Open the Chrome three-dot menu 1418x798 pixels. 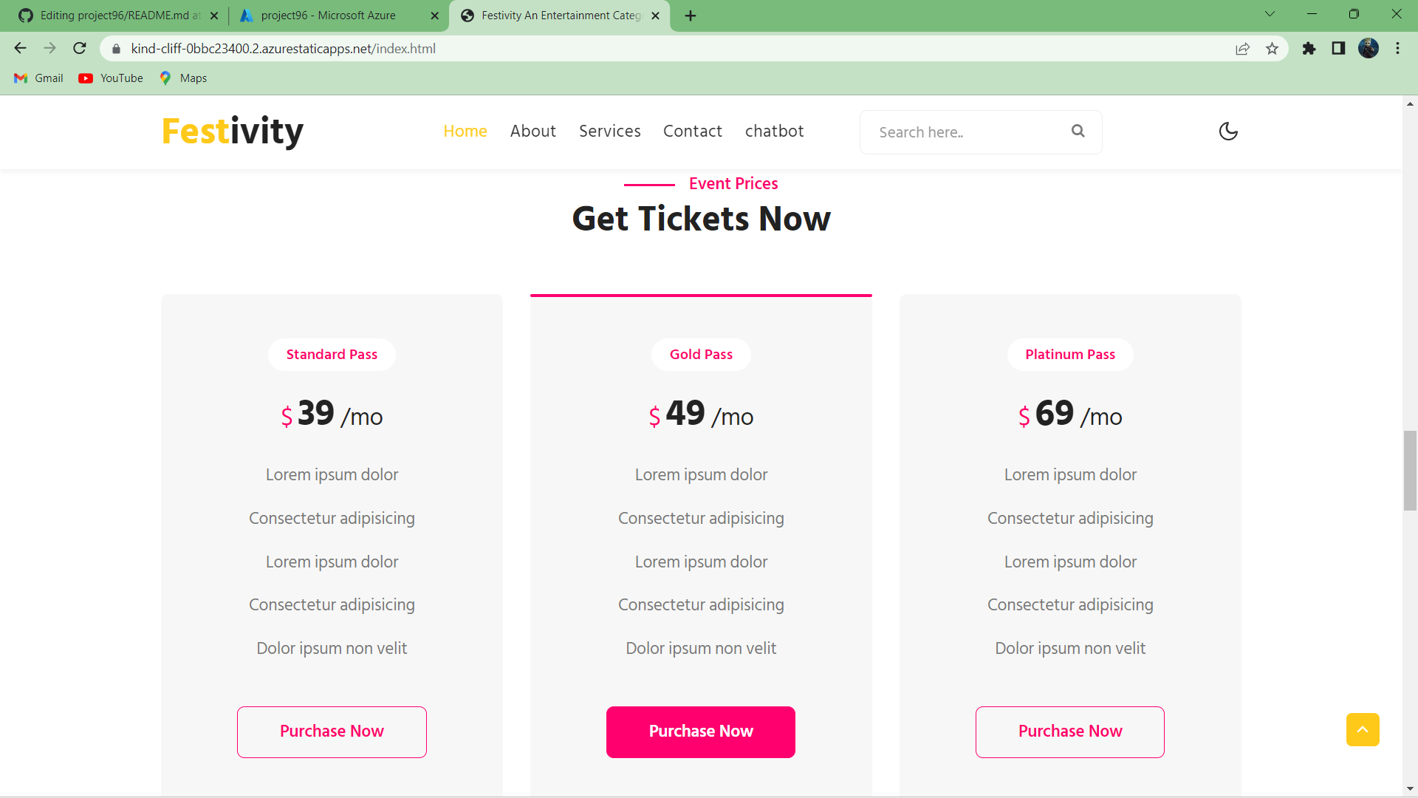(1397, 49)
